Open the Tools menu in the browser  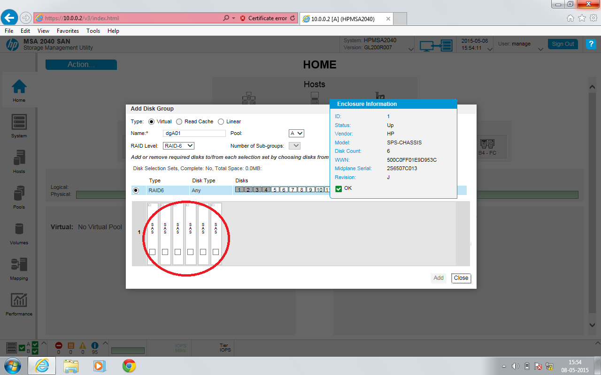click(93, 30)
